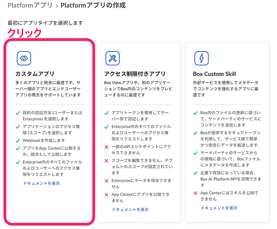The height and width of the screenshot is (229, 277).
Task: Click the Platformアプリの作成 page title
Action: pos(93,5)
